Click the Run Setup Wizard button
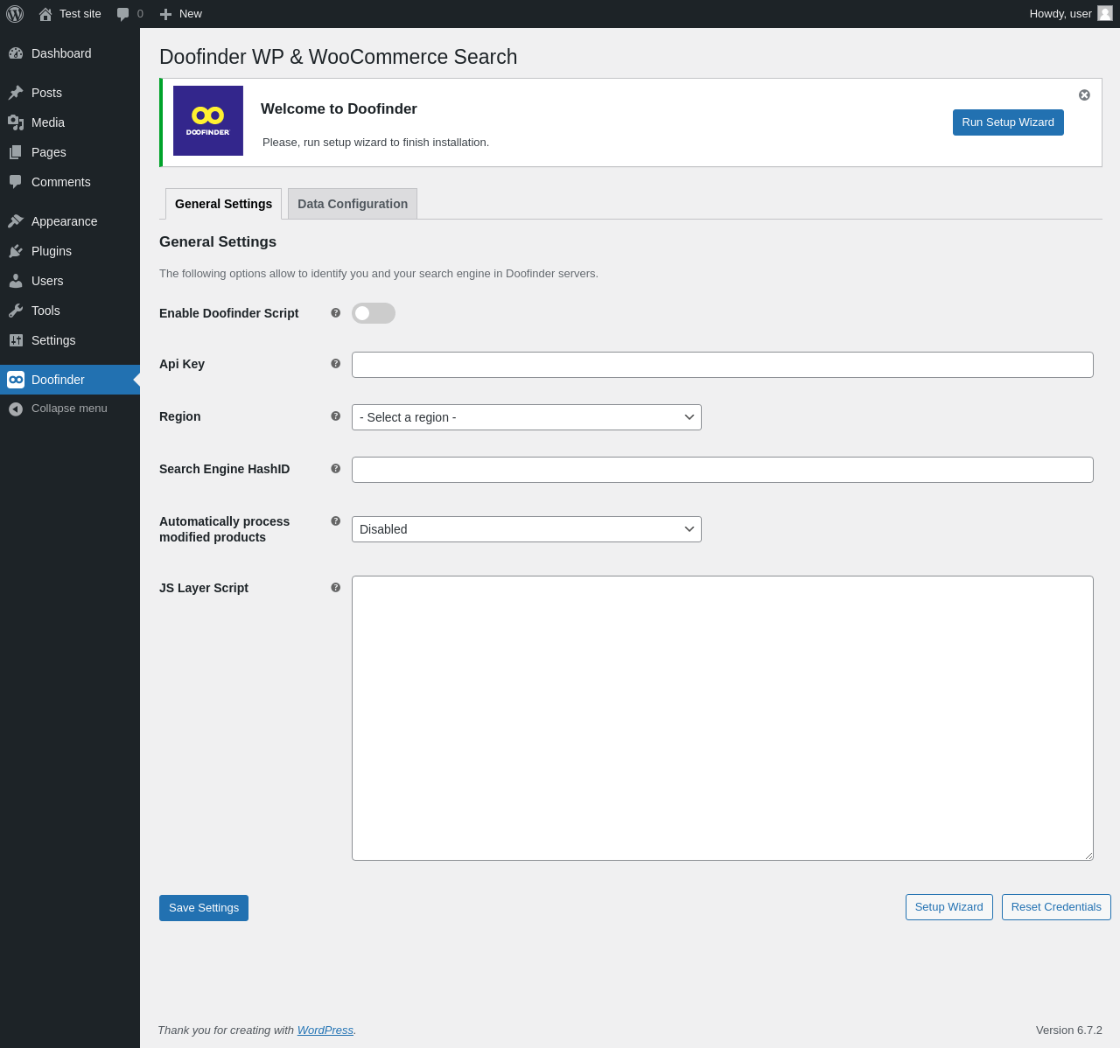 pyautogui.click(x=1008, y=122)
